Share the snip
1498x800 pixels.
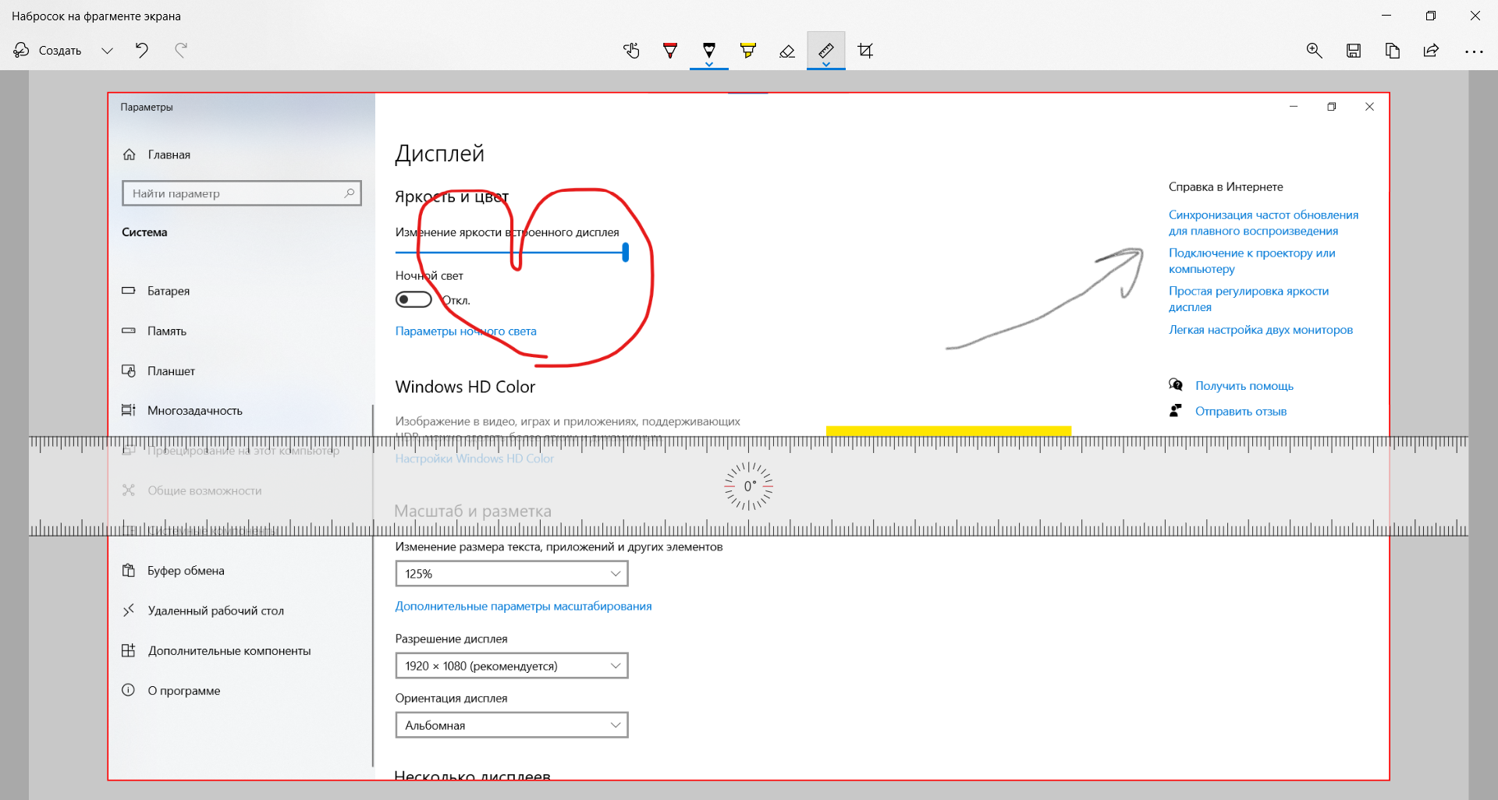click(x=1432, y=51)
